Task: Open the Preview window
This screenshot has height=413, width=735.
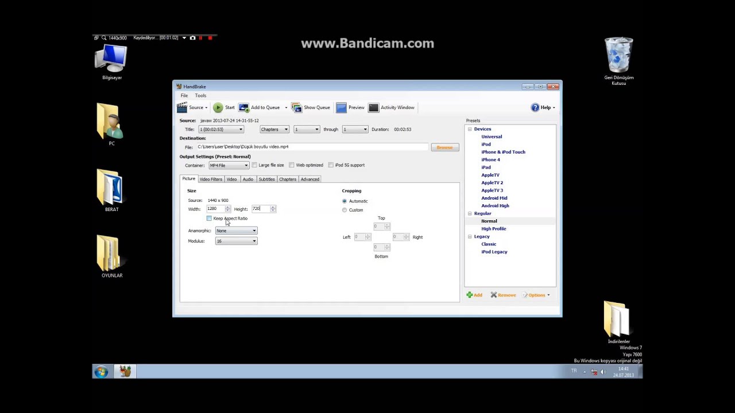Action: tap(350, 107)
